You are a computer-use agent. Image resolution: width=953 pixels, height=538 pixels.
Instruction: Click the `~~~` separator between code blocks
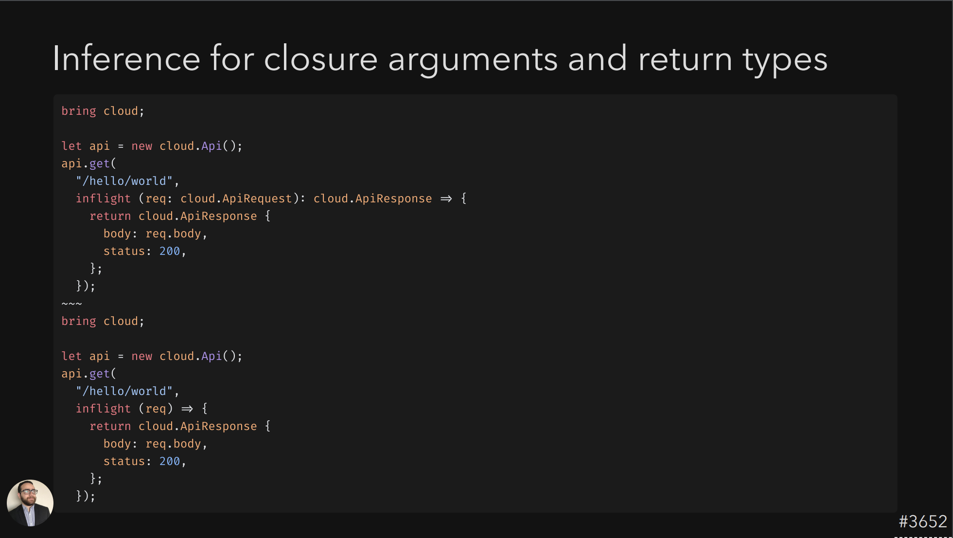[72, 303]
